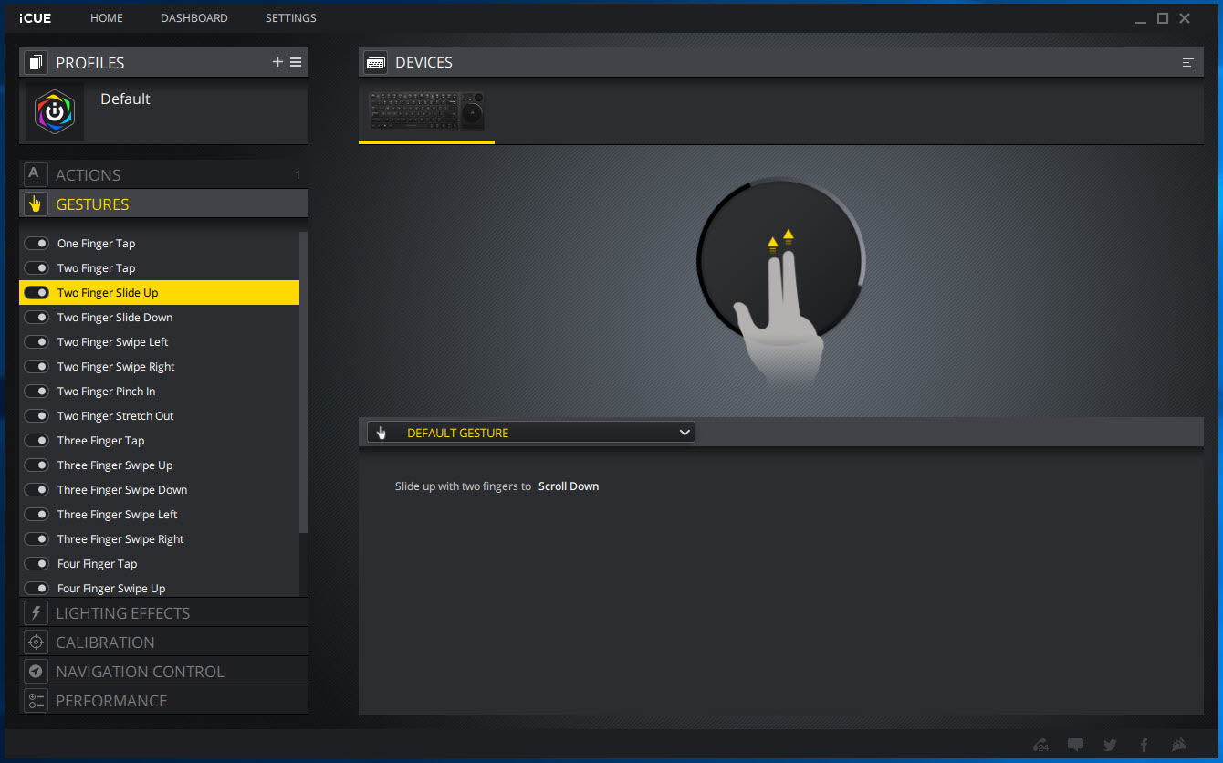Toggle Two Finger Swipe Right switch
The height and width of the screenshot is (763, 1223).
pyautogui.click(x=37, y=367)
